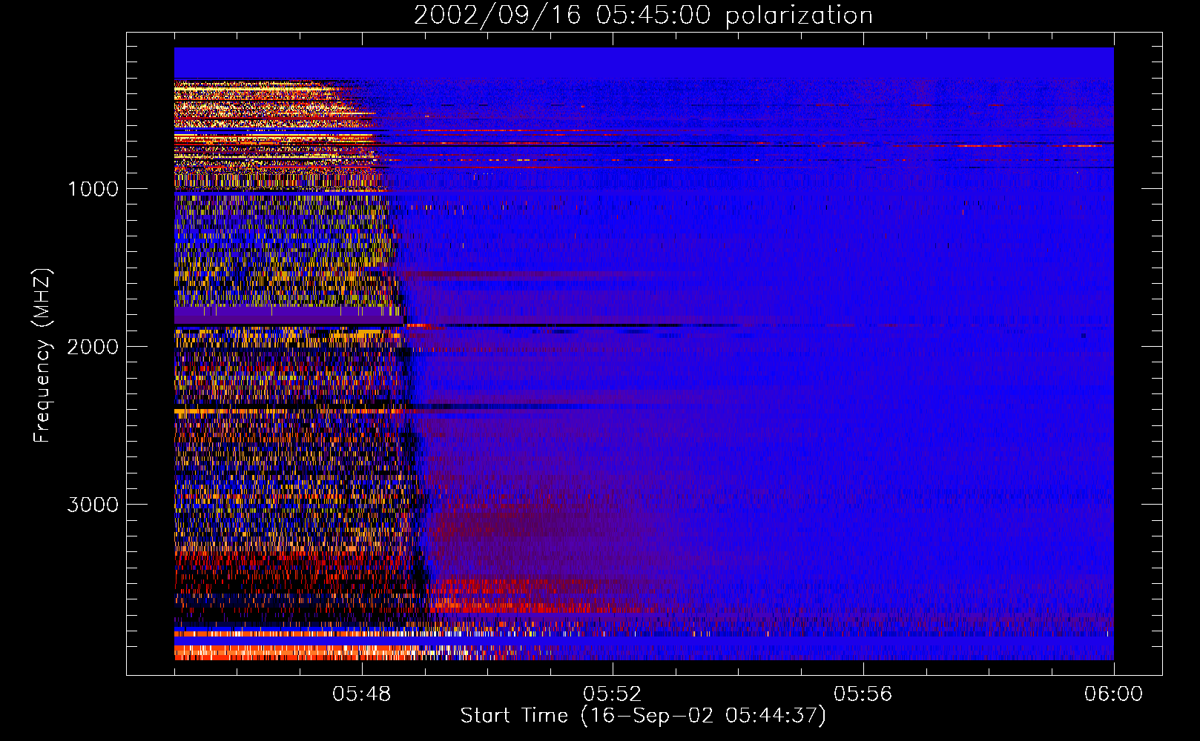Click the 2000 frequency tick label
1200x741 pixels.
(x=93, y=347)
